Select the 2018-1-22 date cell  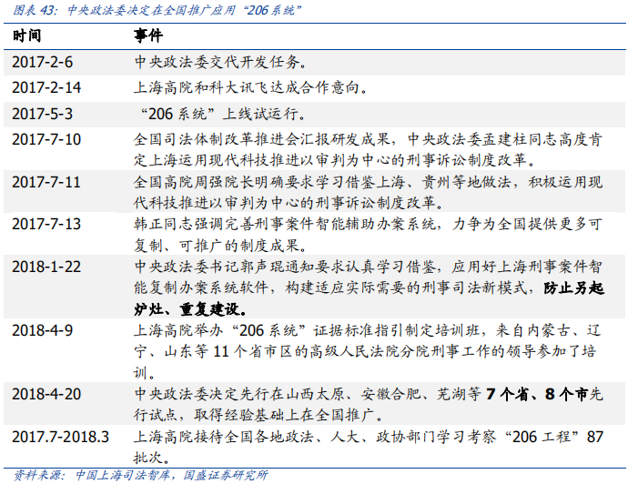click(46, 267)
